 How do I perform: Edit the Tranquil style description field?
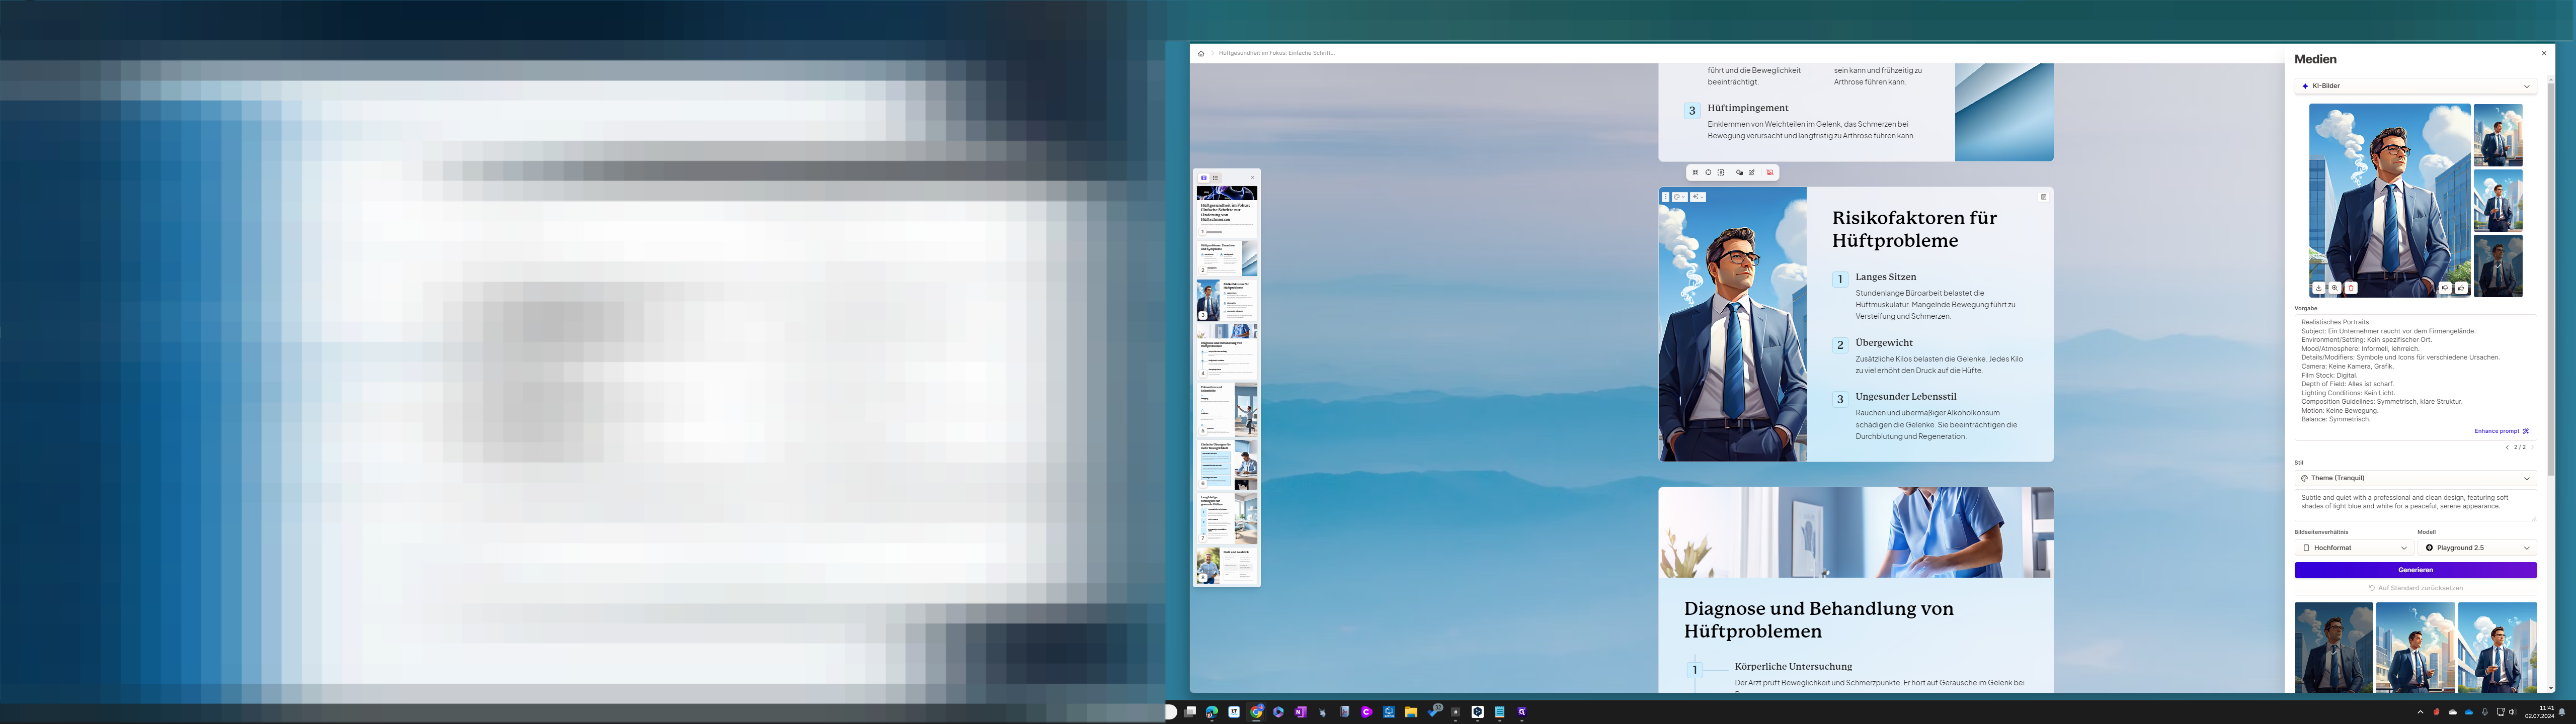click(2415, 505)
